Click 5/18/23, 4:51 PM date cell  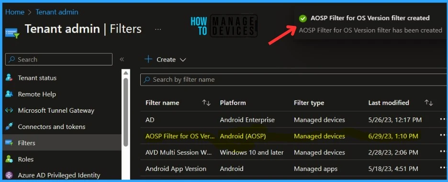(393, 169)
